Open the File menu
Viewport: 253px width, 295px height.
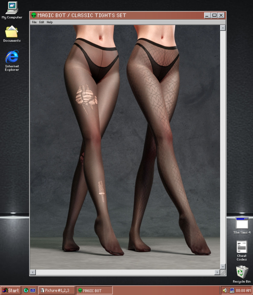pos(34,22)
